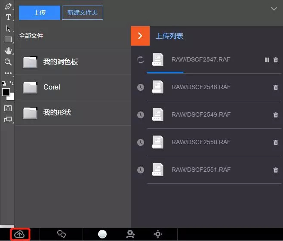Collapse the upload list with orange arrow
The height and width of the screenshot is (241, 283).
[x=140, y=36]
